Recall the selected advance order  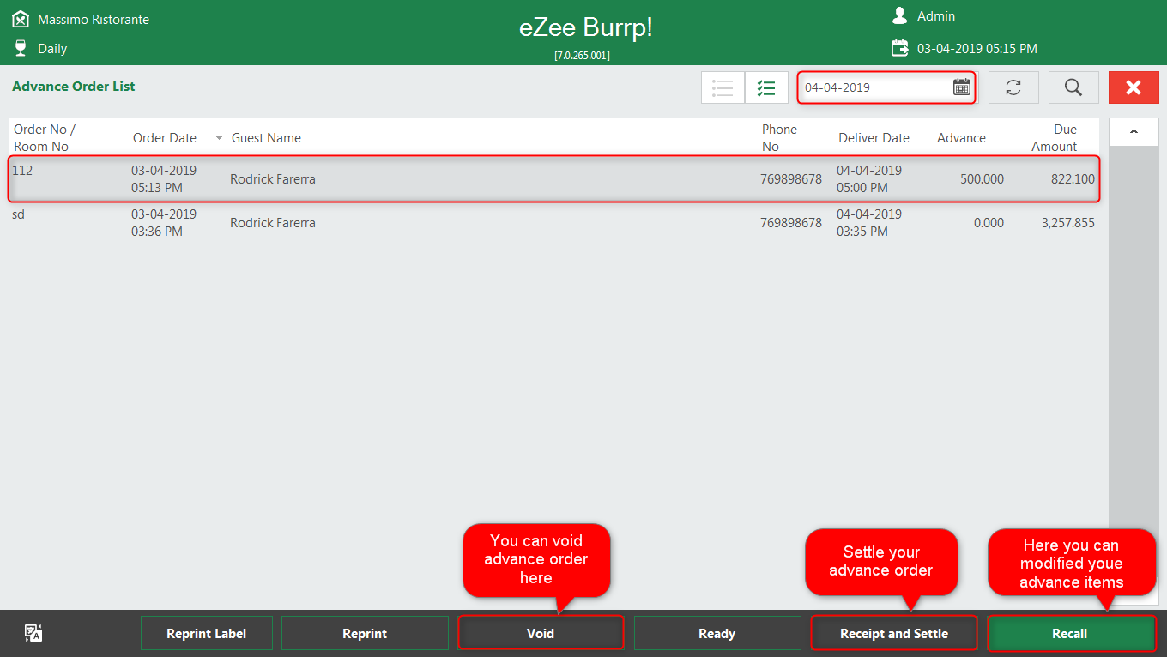click(1070, 634)
